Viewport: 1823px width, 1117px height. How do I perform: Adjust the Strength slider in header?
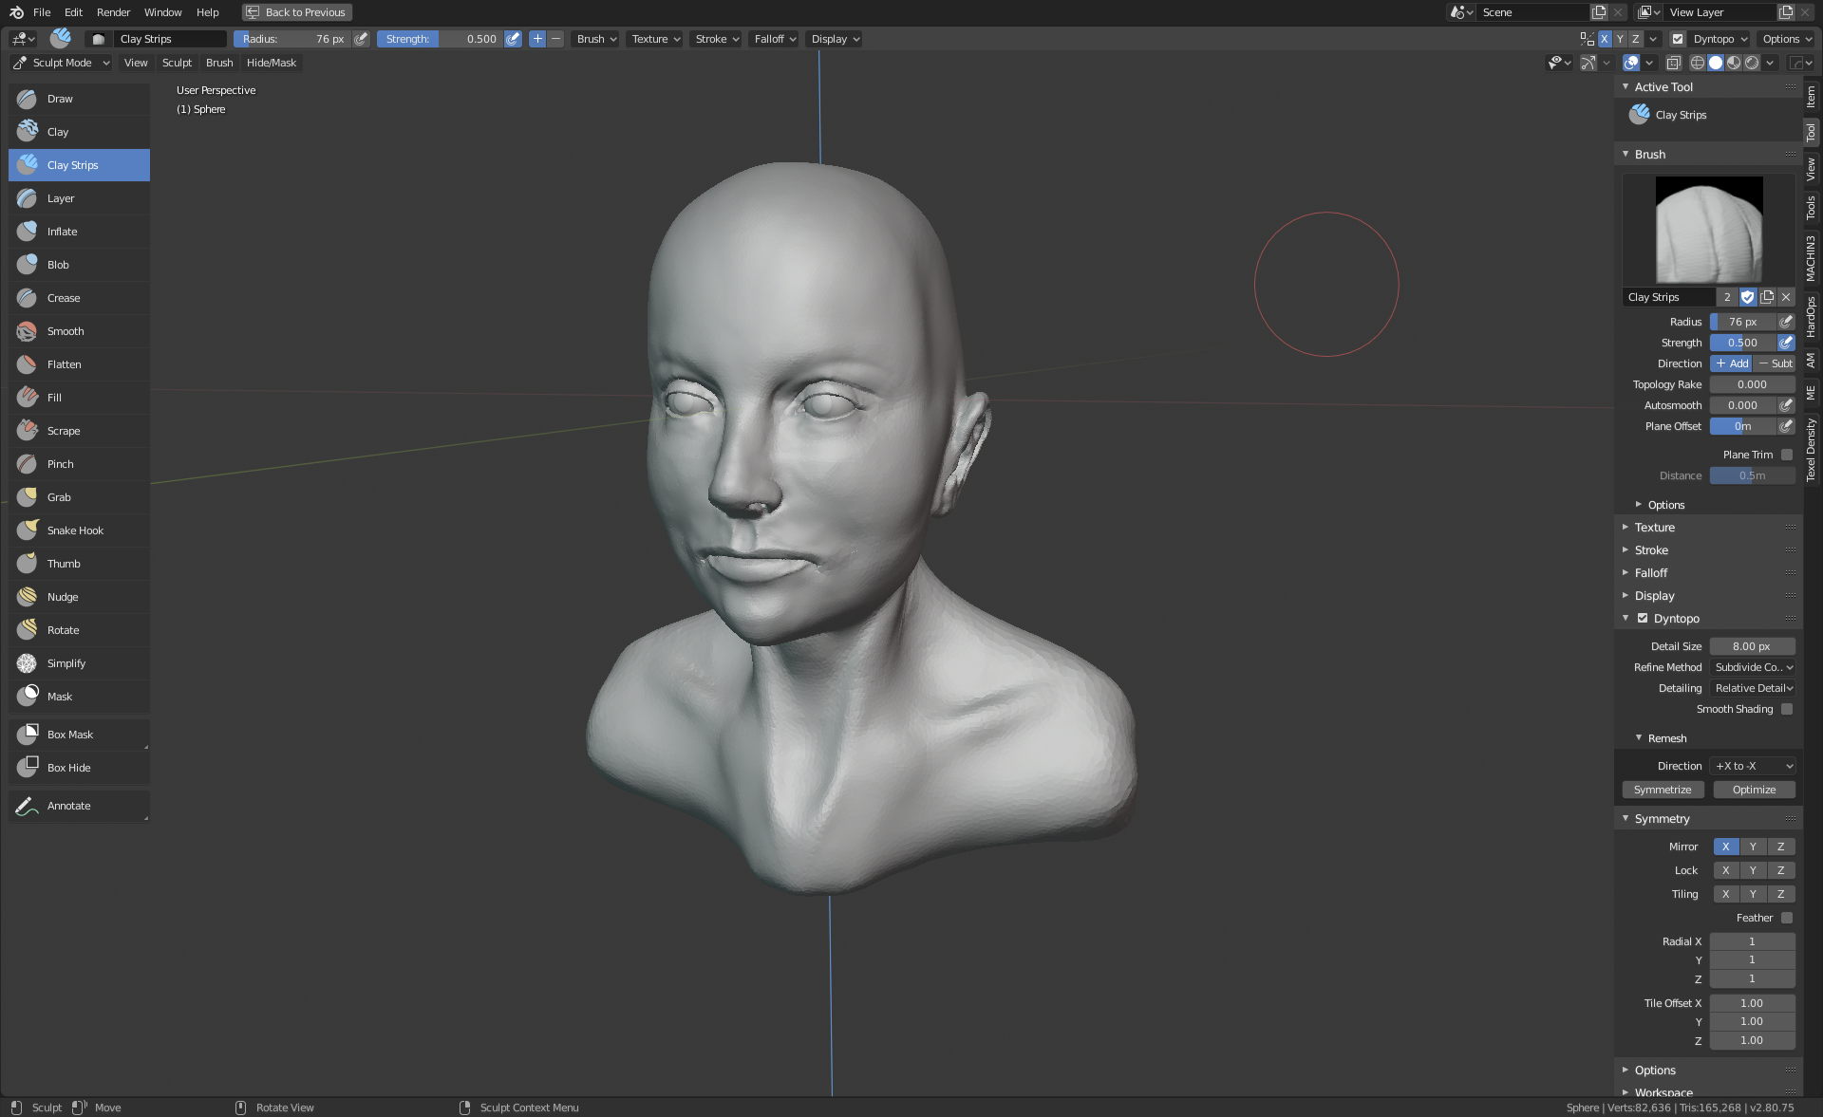click(442, 39)
